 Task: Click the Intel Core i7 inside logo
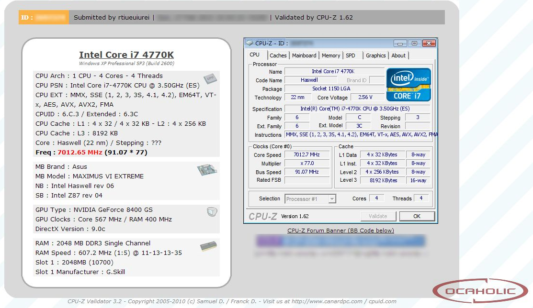click(408, 85)
